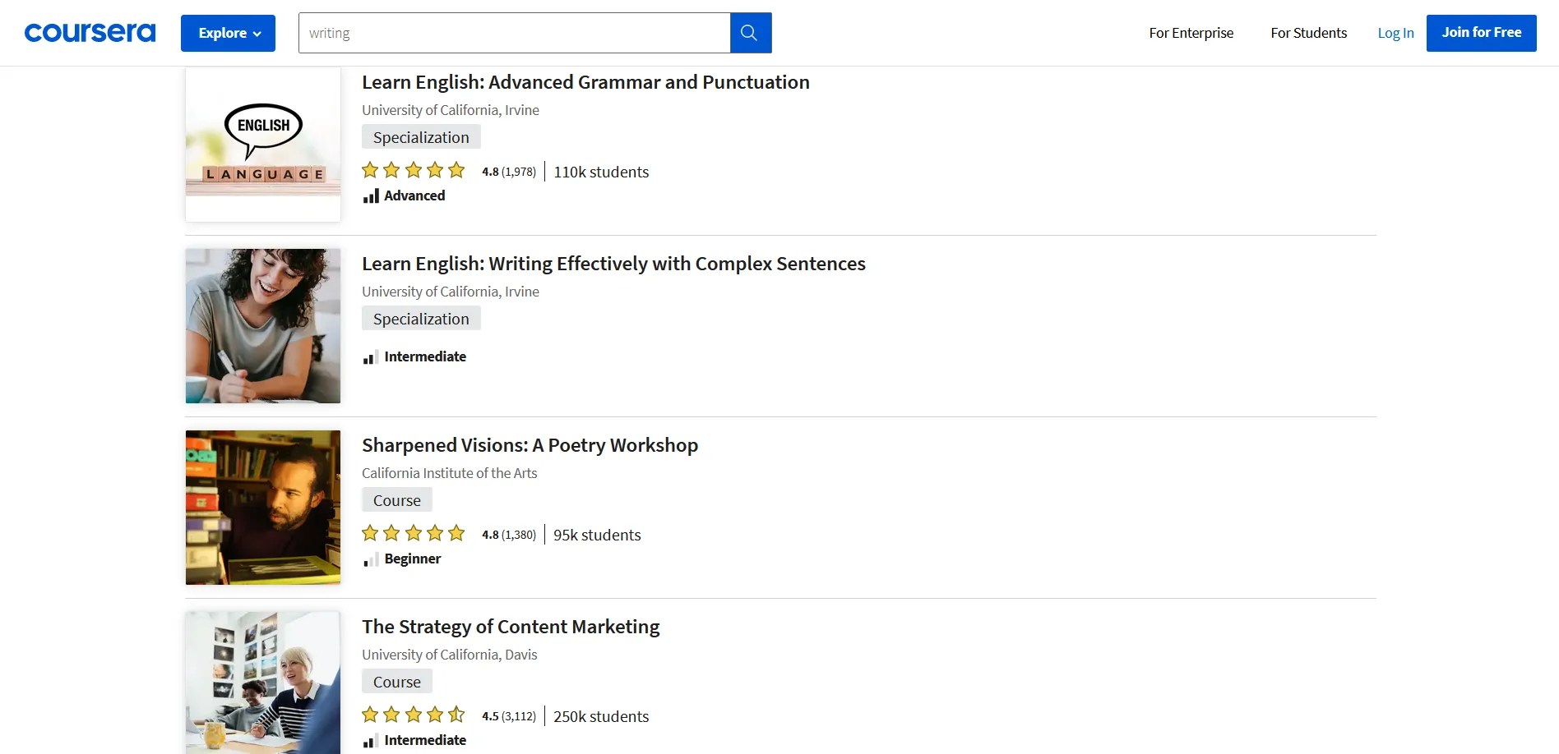1559x754 pixels.
Task: Click the Poetry Workshop thumbnail image
Action: pyautogui.click(x=263, y=508)
